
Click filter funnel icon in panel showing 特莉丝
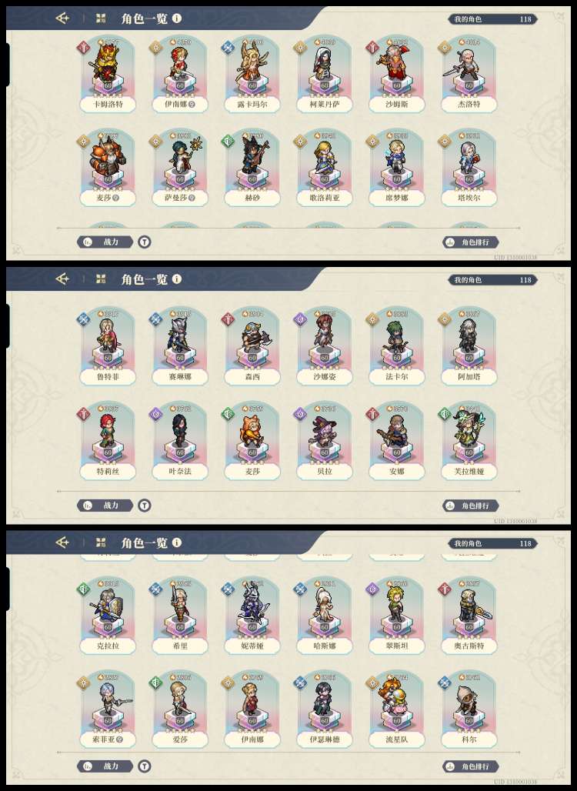145,505
